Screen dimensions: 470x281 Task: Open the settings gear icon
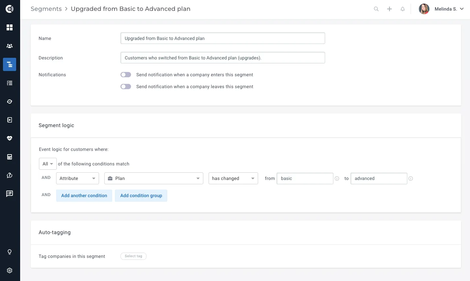10,270
